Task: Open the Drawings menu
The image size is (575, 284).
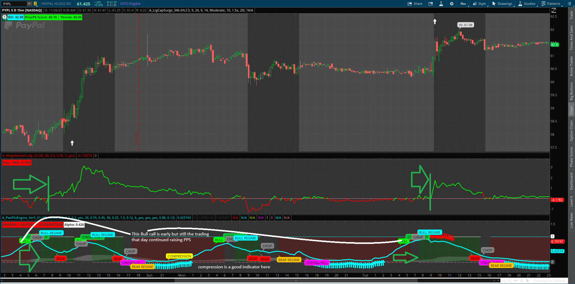Action: (x=502, y=4)
